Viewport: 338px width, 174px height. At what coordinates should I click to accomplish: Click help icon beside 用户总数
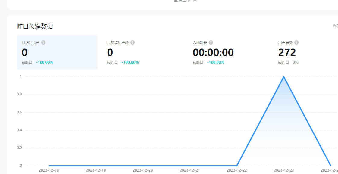(296, 42)
